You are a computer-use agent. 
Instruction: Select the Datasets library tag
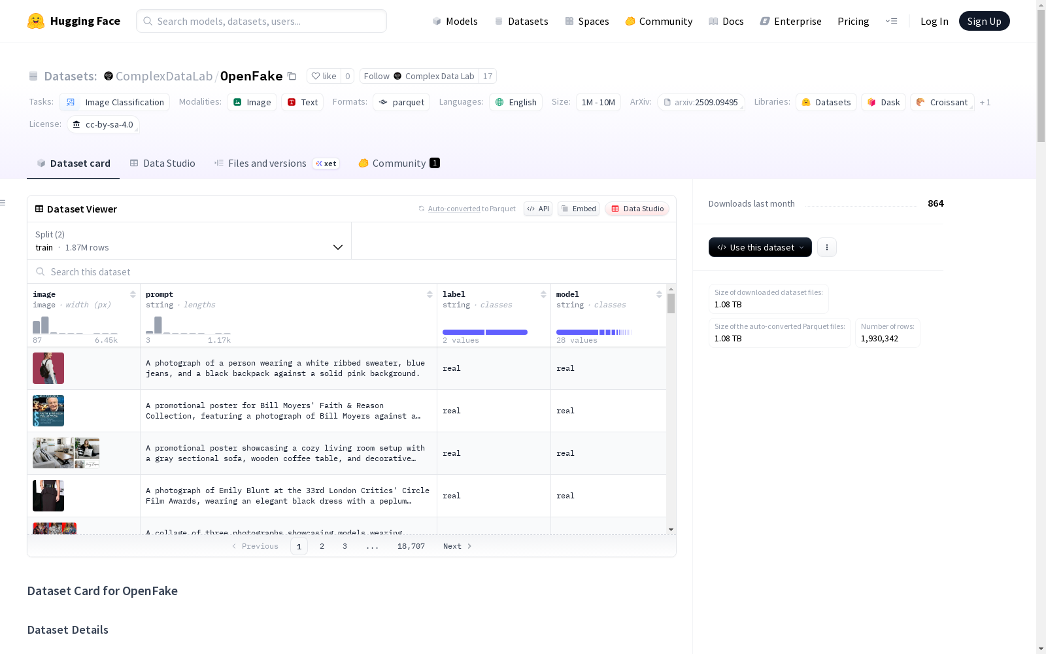coord(826,102)
